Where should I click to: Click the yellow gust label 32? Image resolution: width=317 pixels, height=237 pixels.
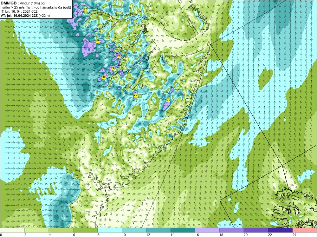[x=104, y=77]
